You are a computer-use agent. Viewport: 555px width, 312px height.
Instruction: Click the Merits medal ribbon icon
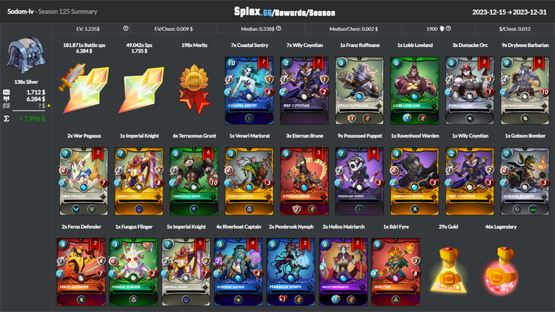tap(194, 89)
